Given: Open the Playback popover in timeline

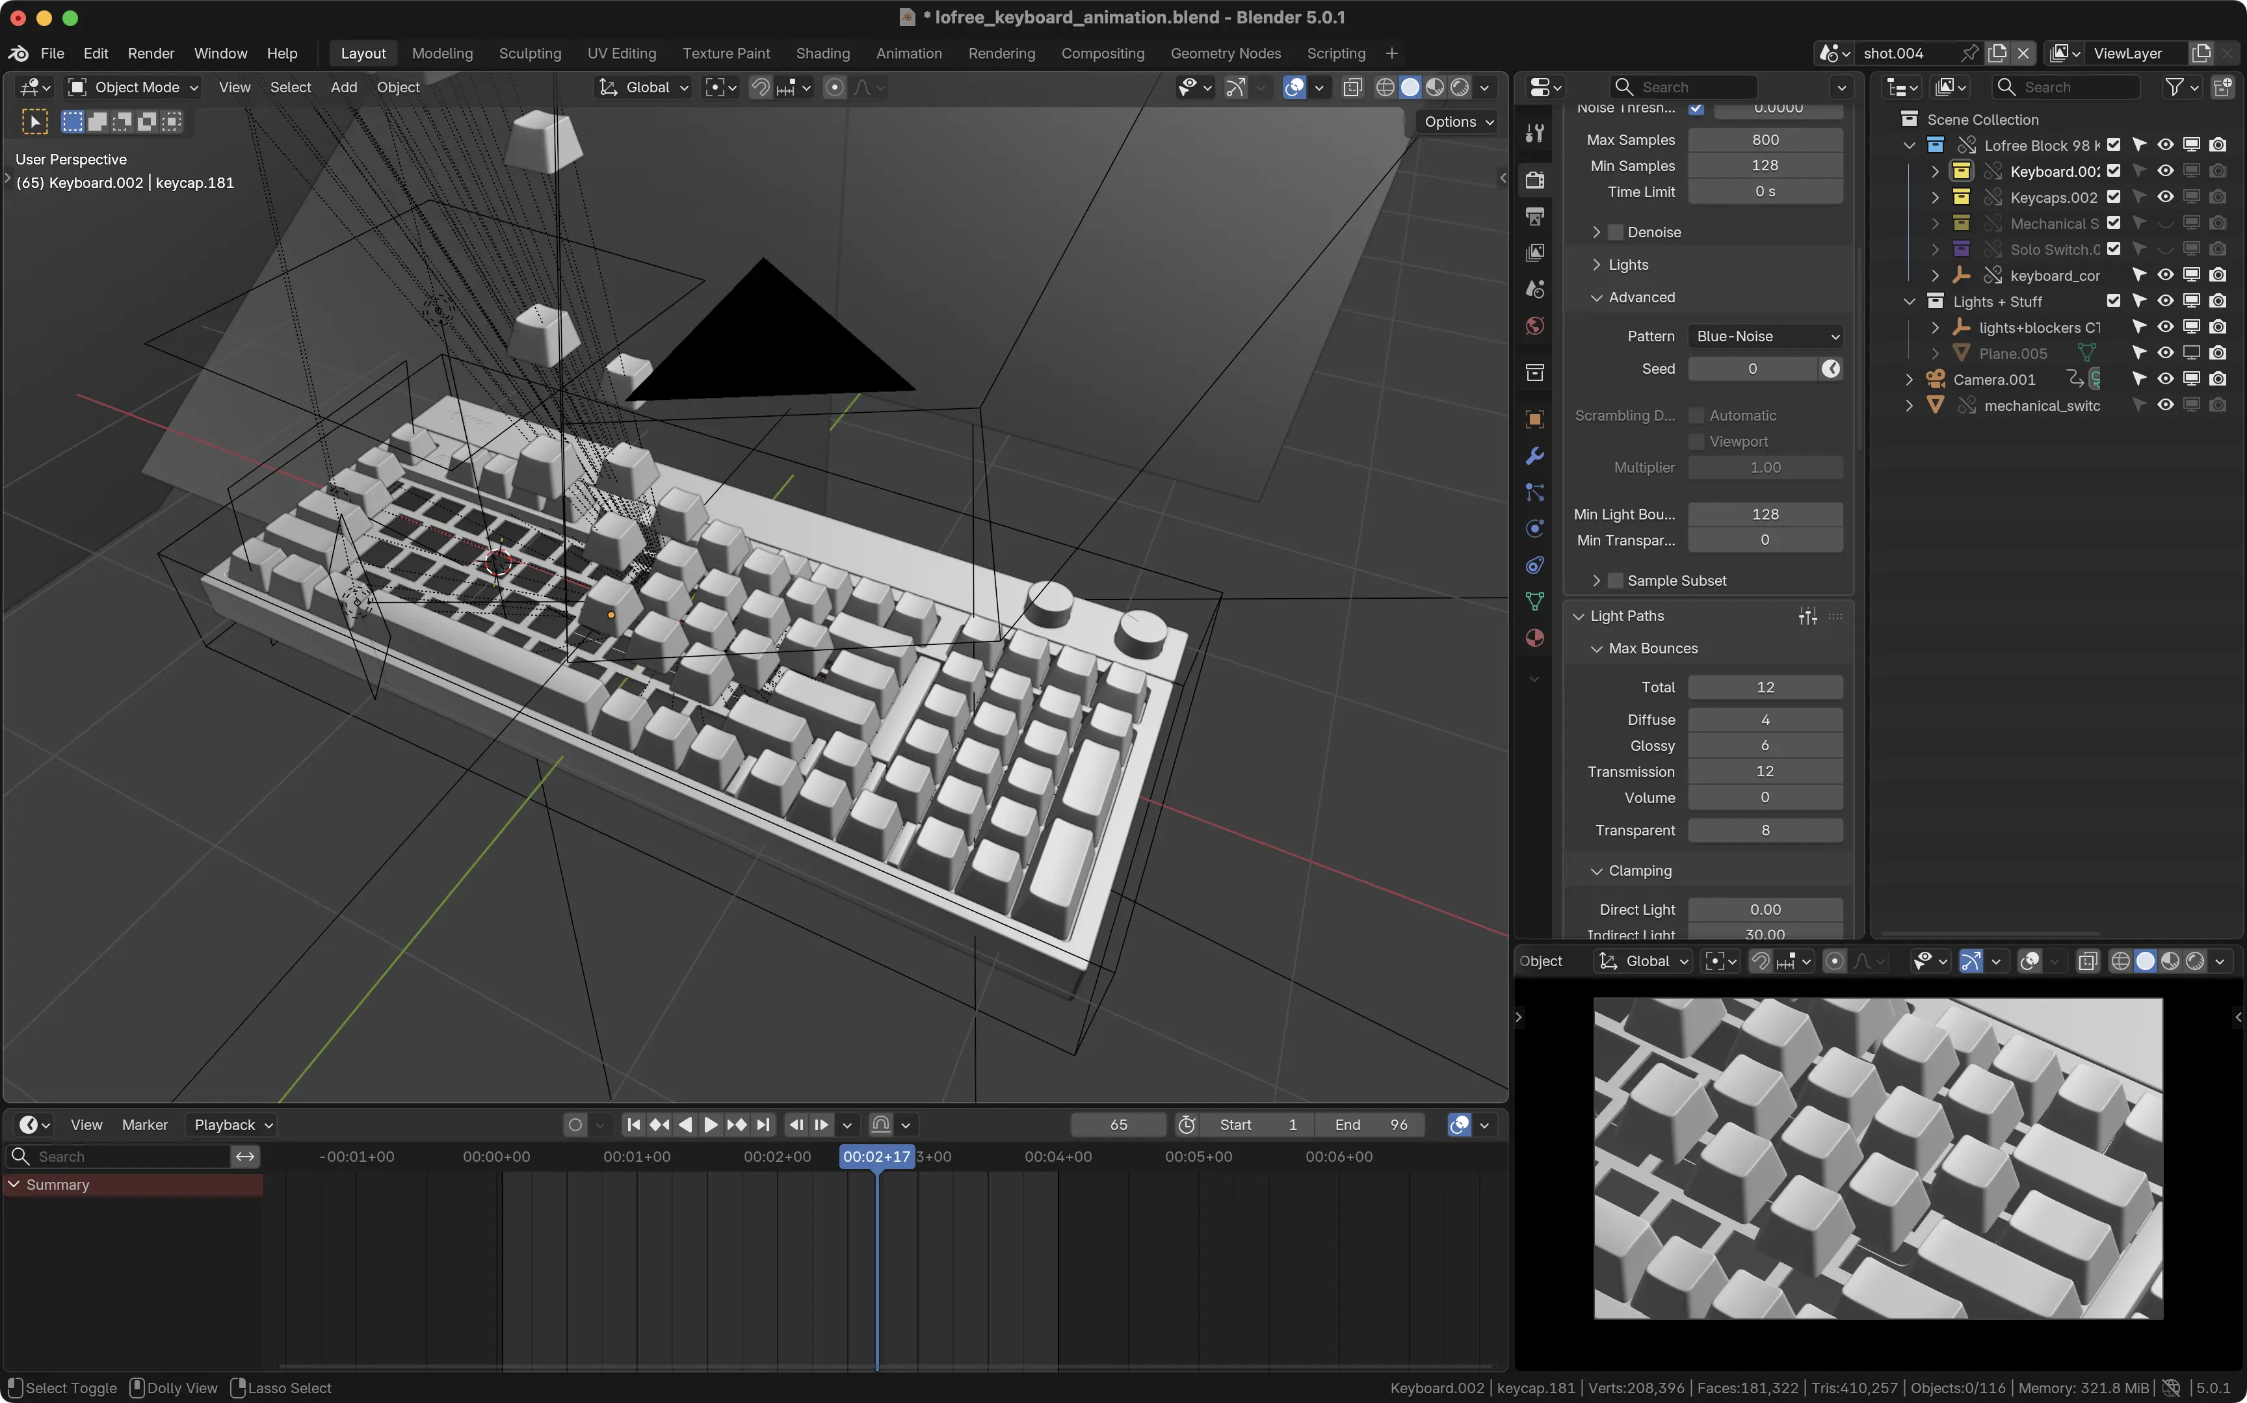Looking at the screenshot, I should pos(232,1125).
